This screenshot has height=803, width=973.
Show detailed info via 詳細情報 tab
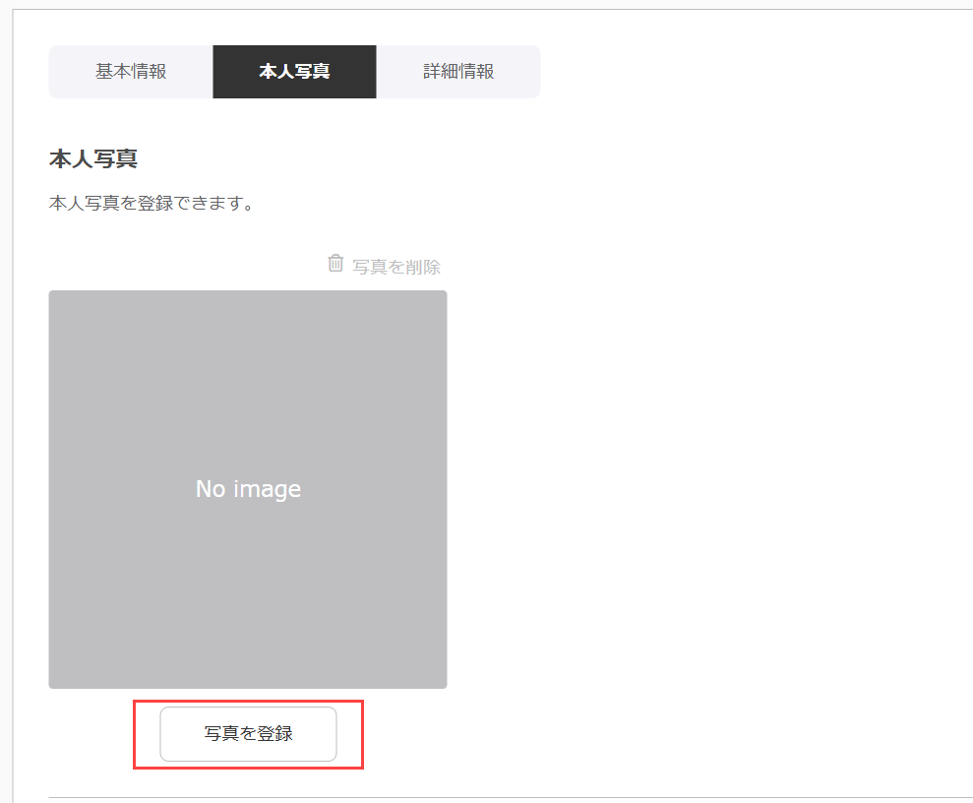pos(458,72)
